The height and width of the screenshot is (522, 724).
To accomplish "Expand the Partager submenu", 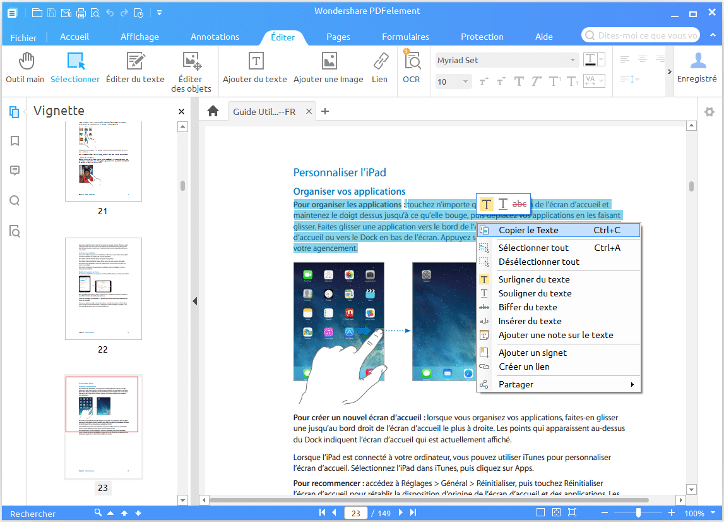I will (559, 384).
